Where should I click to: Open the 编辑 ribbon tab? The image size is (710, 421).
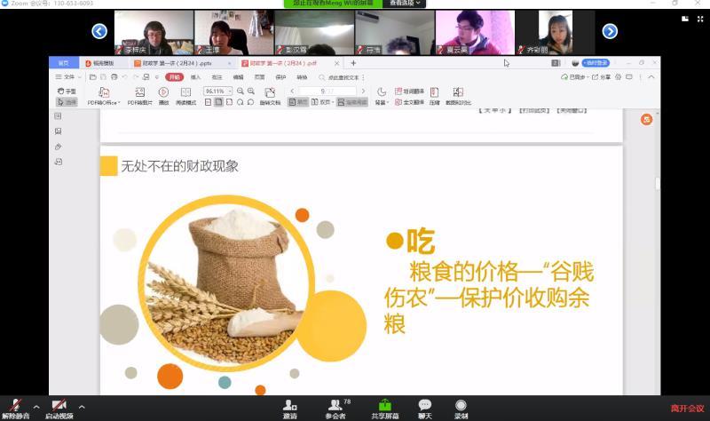coord(238,77)
